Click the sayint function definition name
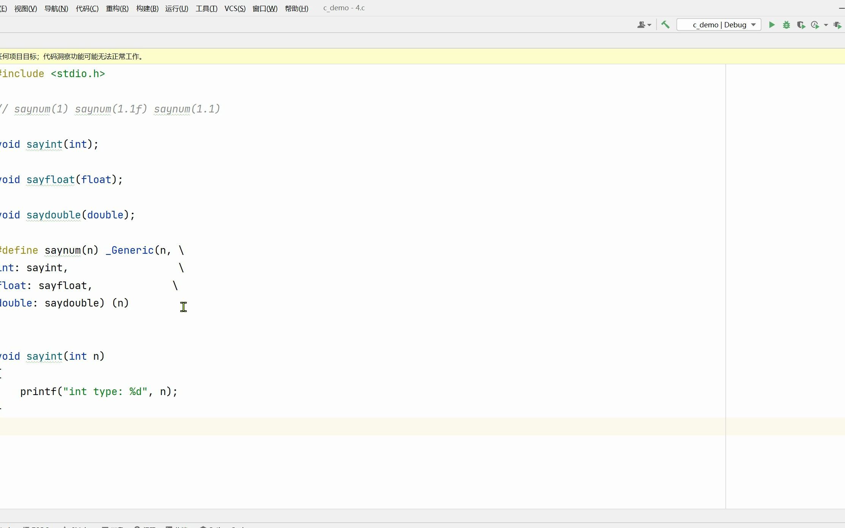The height and width of the screenshot is (528, 845). tap(44, 356)
